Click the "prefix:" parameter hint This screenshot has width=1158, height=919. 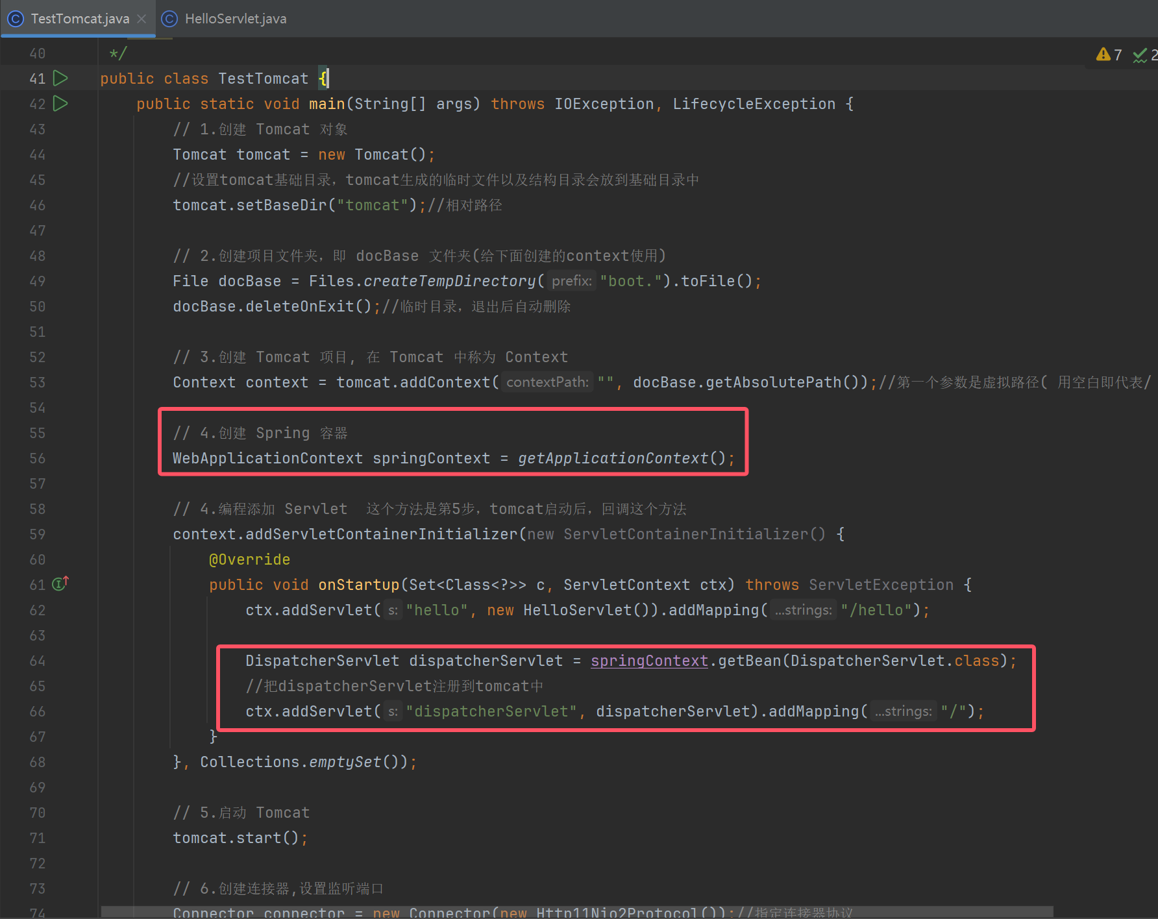tap(572, 281)
